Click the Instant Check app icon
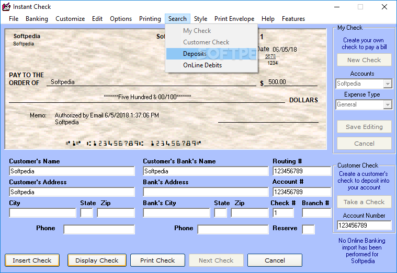 (6, 7)
